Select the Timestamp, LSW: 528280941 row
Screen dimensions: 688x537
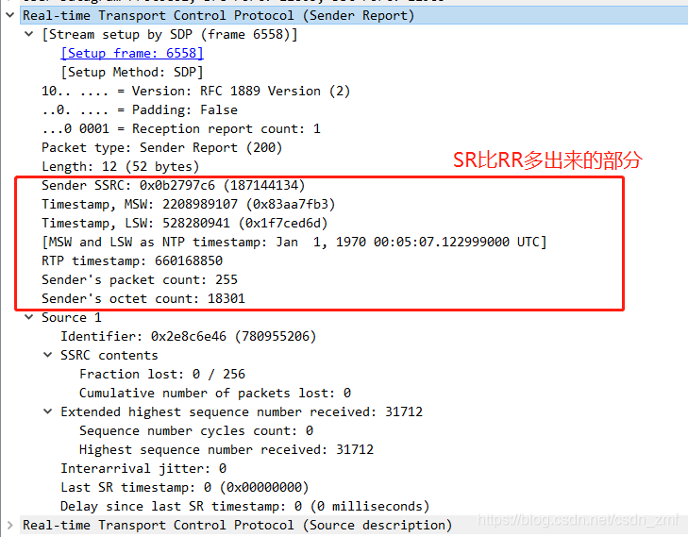tap(185, 223)
